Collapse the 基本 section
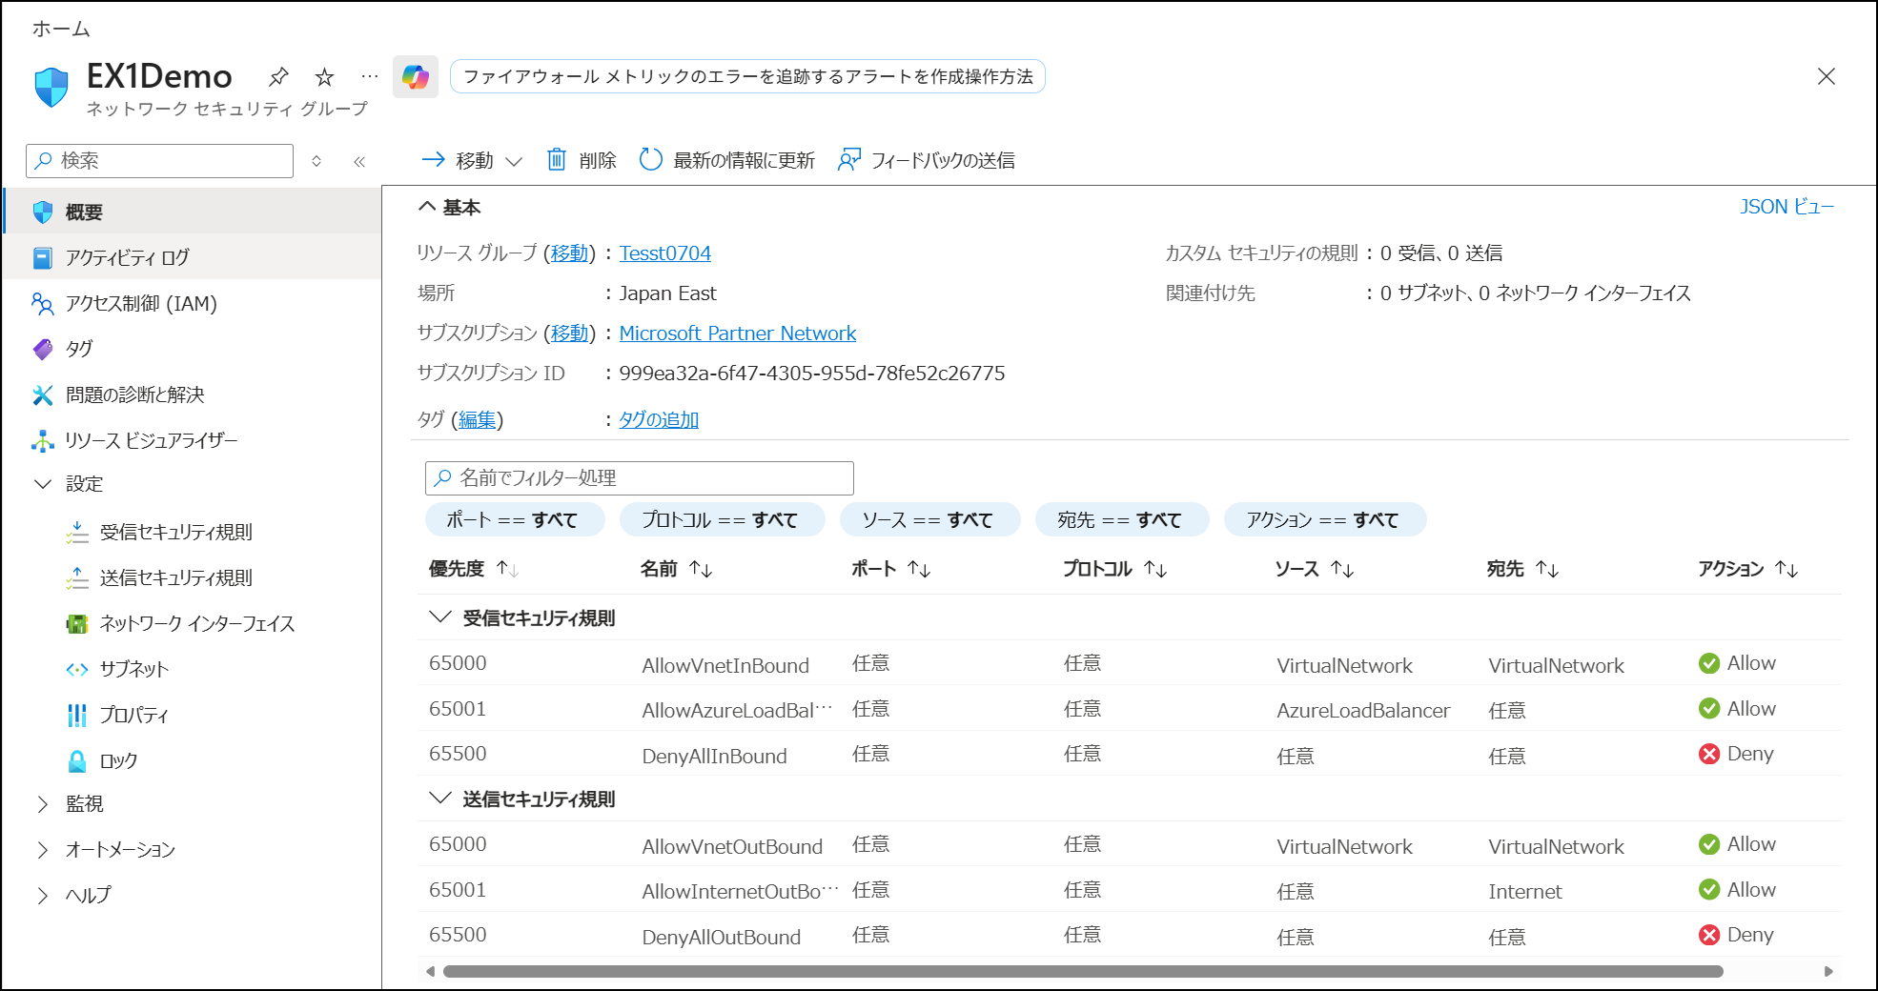 [449, 207]
